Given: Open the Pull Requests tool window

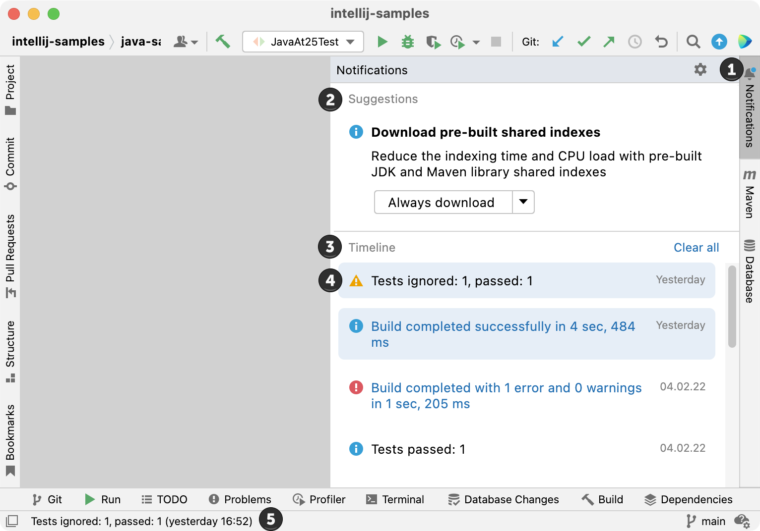Looking at the screenshot, I should click(x=10, y=256).
